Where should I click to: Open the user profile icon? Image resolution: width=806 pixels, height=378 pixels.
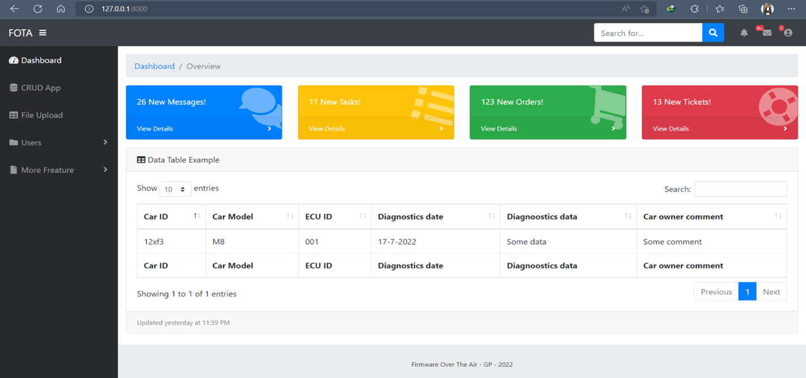click(x=788, y=33)
